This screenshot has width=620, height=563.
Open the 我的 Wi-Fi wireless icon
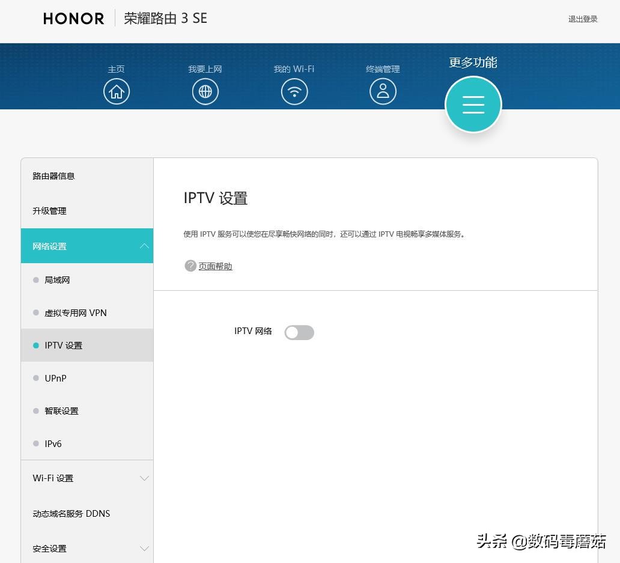[294, 91]
